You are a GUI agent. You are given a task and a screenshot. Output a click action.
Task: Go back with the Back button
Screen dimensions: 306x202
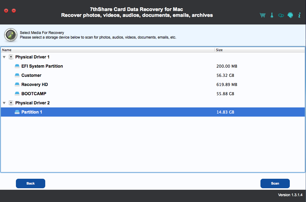coord(31,183)
